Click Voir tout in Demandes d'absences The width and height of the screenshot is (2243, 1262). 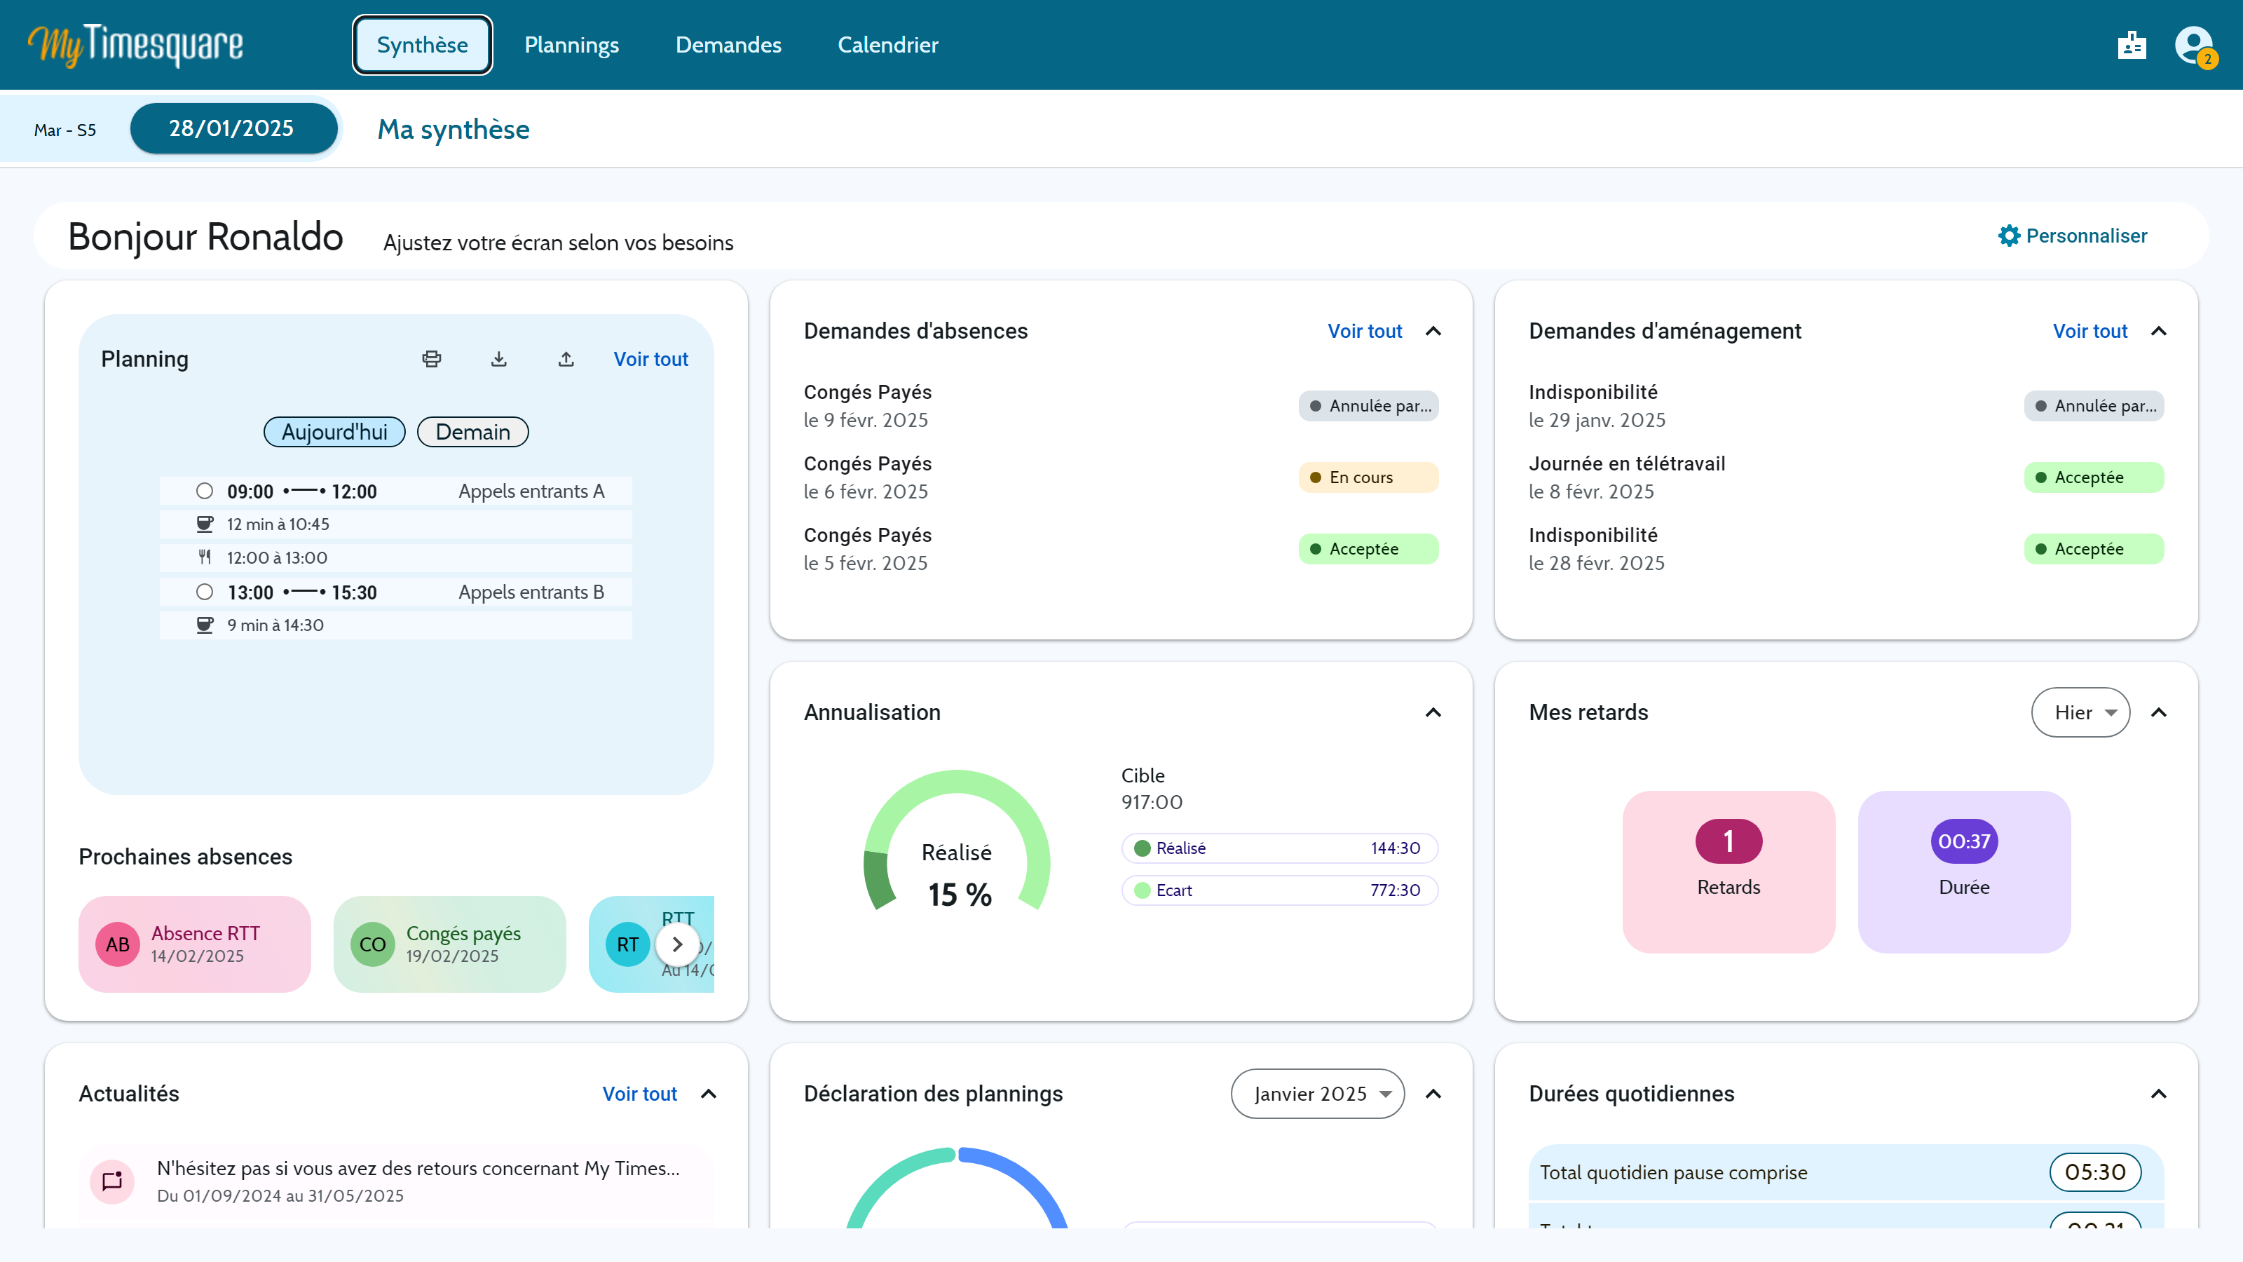[1365, 331]
